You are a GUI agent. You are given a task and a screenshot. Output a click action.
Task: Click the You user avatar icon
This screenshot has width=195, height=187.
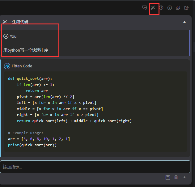(6, 36)
